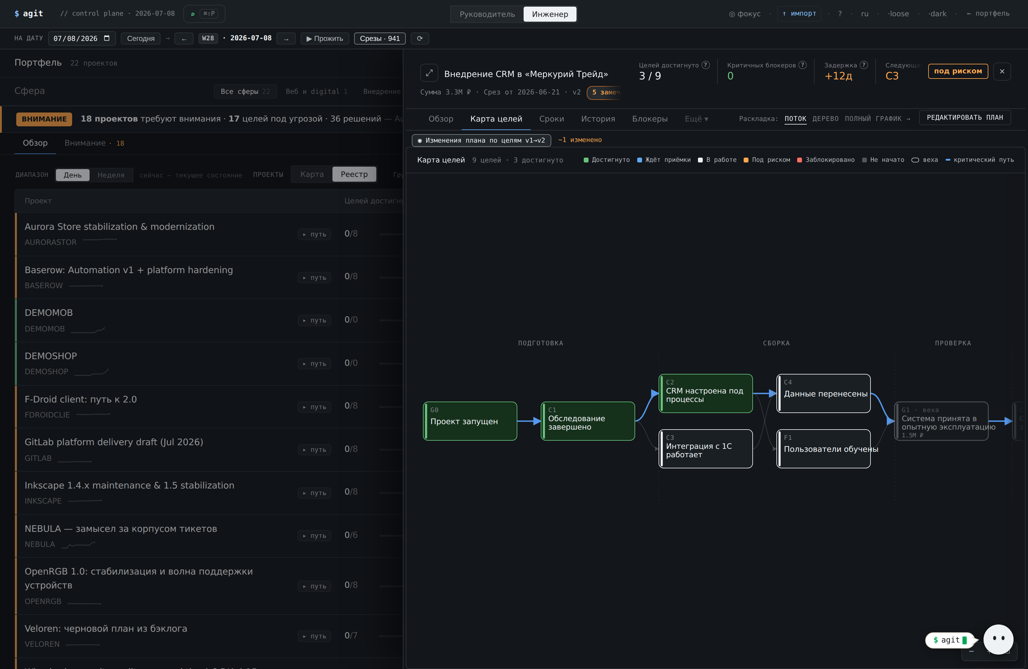Open Срезы 941 snapshots list
This screenshot has height=669, width=1028.
[380, 39]
